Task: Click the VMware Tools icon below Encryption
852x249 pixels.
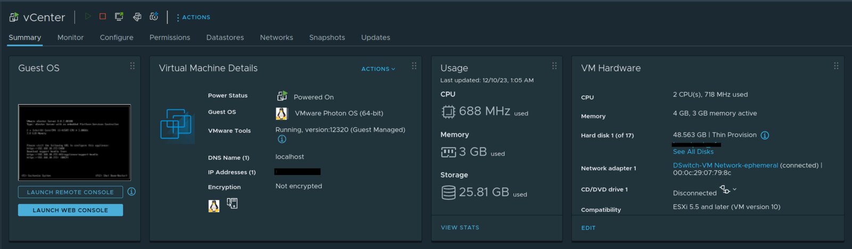Action: [x=232, y=203]
